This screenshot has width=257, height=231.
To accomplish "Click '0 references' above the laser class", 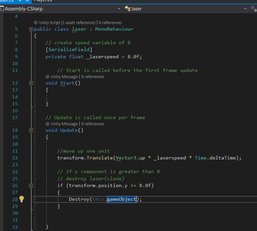I will [x=110, y=23].
